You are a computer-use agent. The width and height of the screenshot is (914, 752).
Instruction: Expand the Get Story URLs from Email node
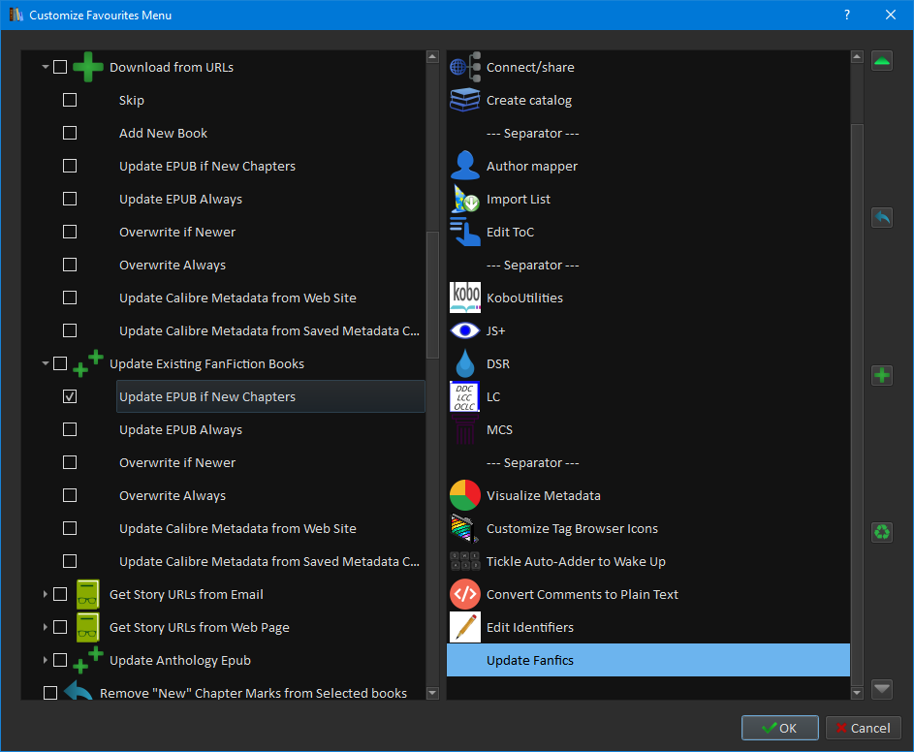(45, 595)
